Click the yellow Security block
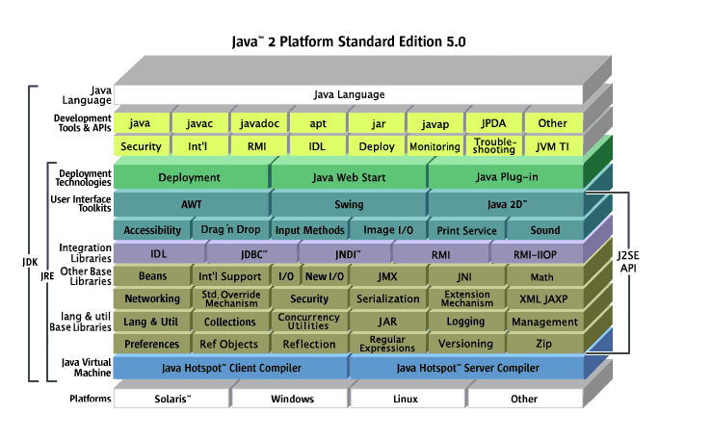 click(x=142, y=146)
